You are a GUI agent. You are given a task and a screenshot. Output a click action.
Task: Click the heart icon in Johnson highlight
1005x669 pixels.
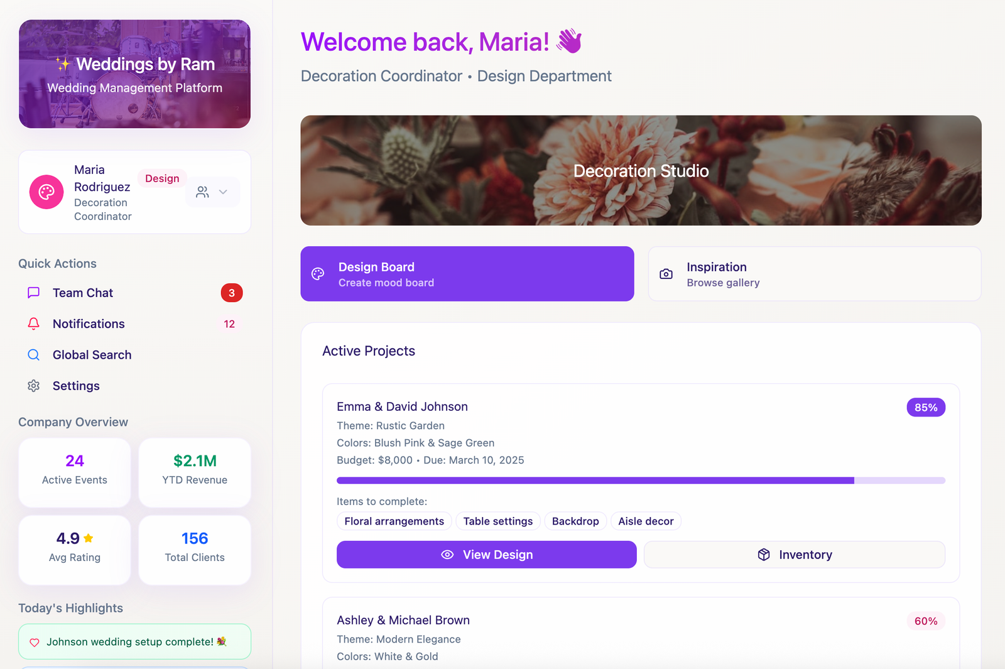35,642
